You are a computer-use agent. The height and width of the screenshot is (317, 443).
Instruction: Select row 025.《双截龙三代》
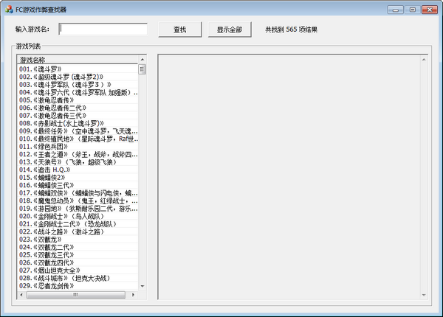pyautogui.click(x=78, y=254)
